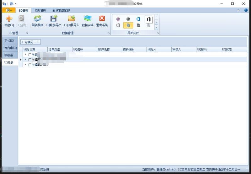Viewport: 251px width, 174px height.
Task: Open the 数据查询管理 ribbon tab
Action: [x=61, y=10]
